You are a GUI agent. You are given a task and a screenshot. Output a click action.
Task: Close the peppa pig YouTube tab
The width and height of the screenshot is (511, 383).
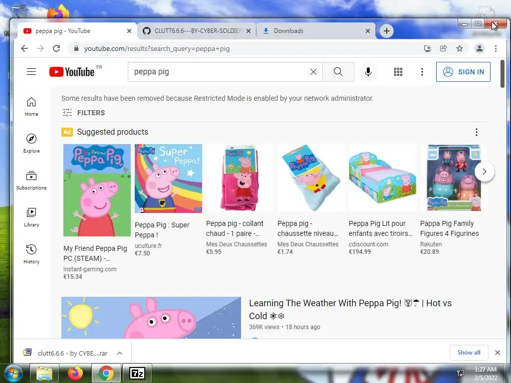tap(129, 31)
